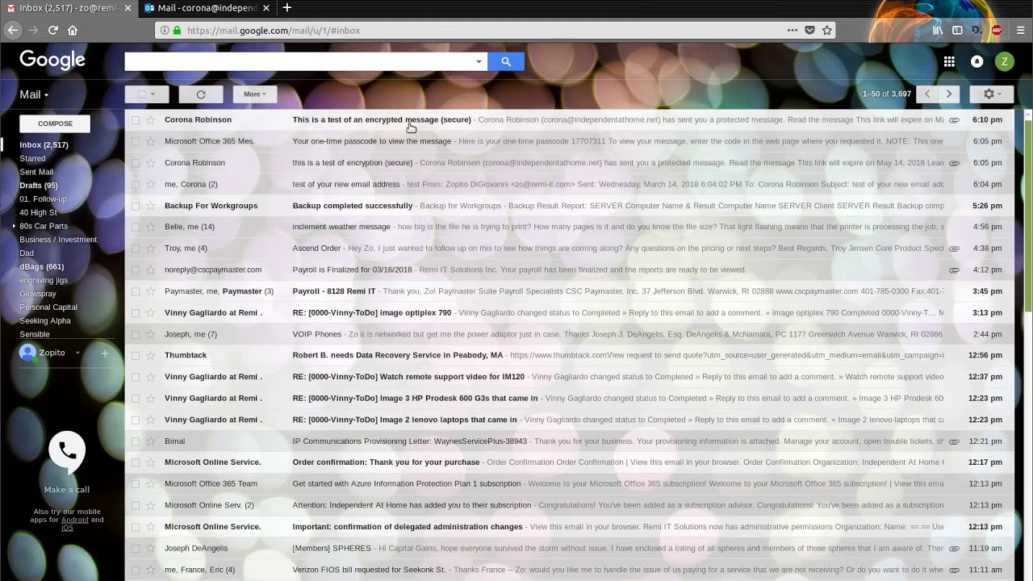Open Adblock Plus extension icon

997,31
